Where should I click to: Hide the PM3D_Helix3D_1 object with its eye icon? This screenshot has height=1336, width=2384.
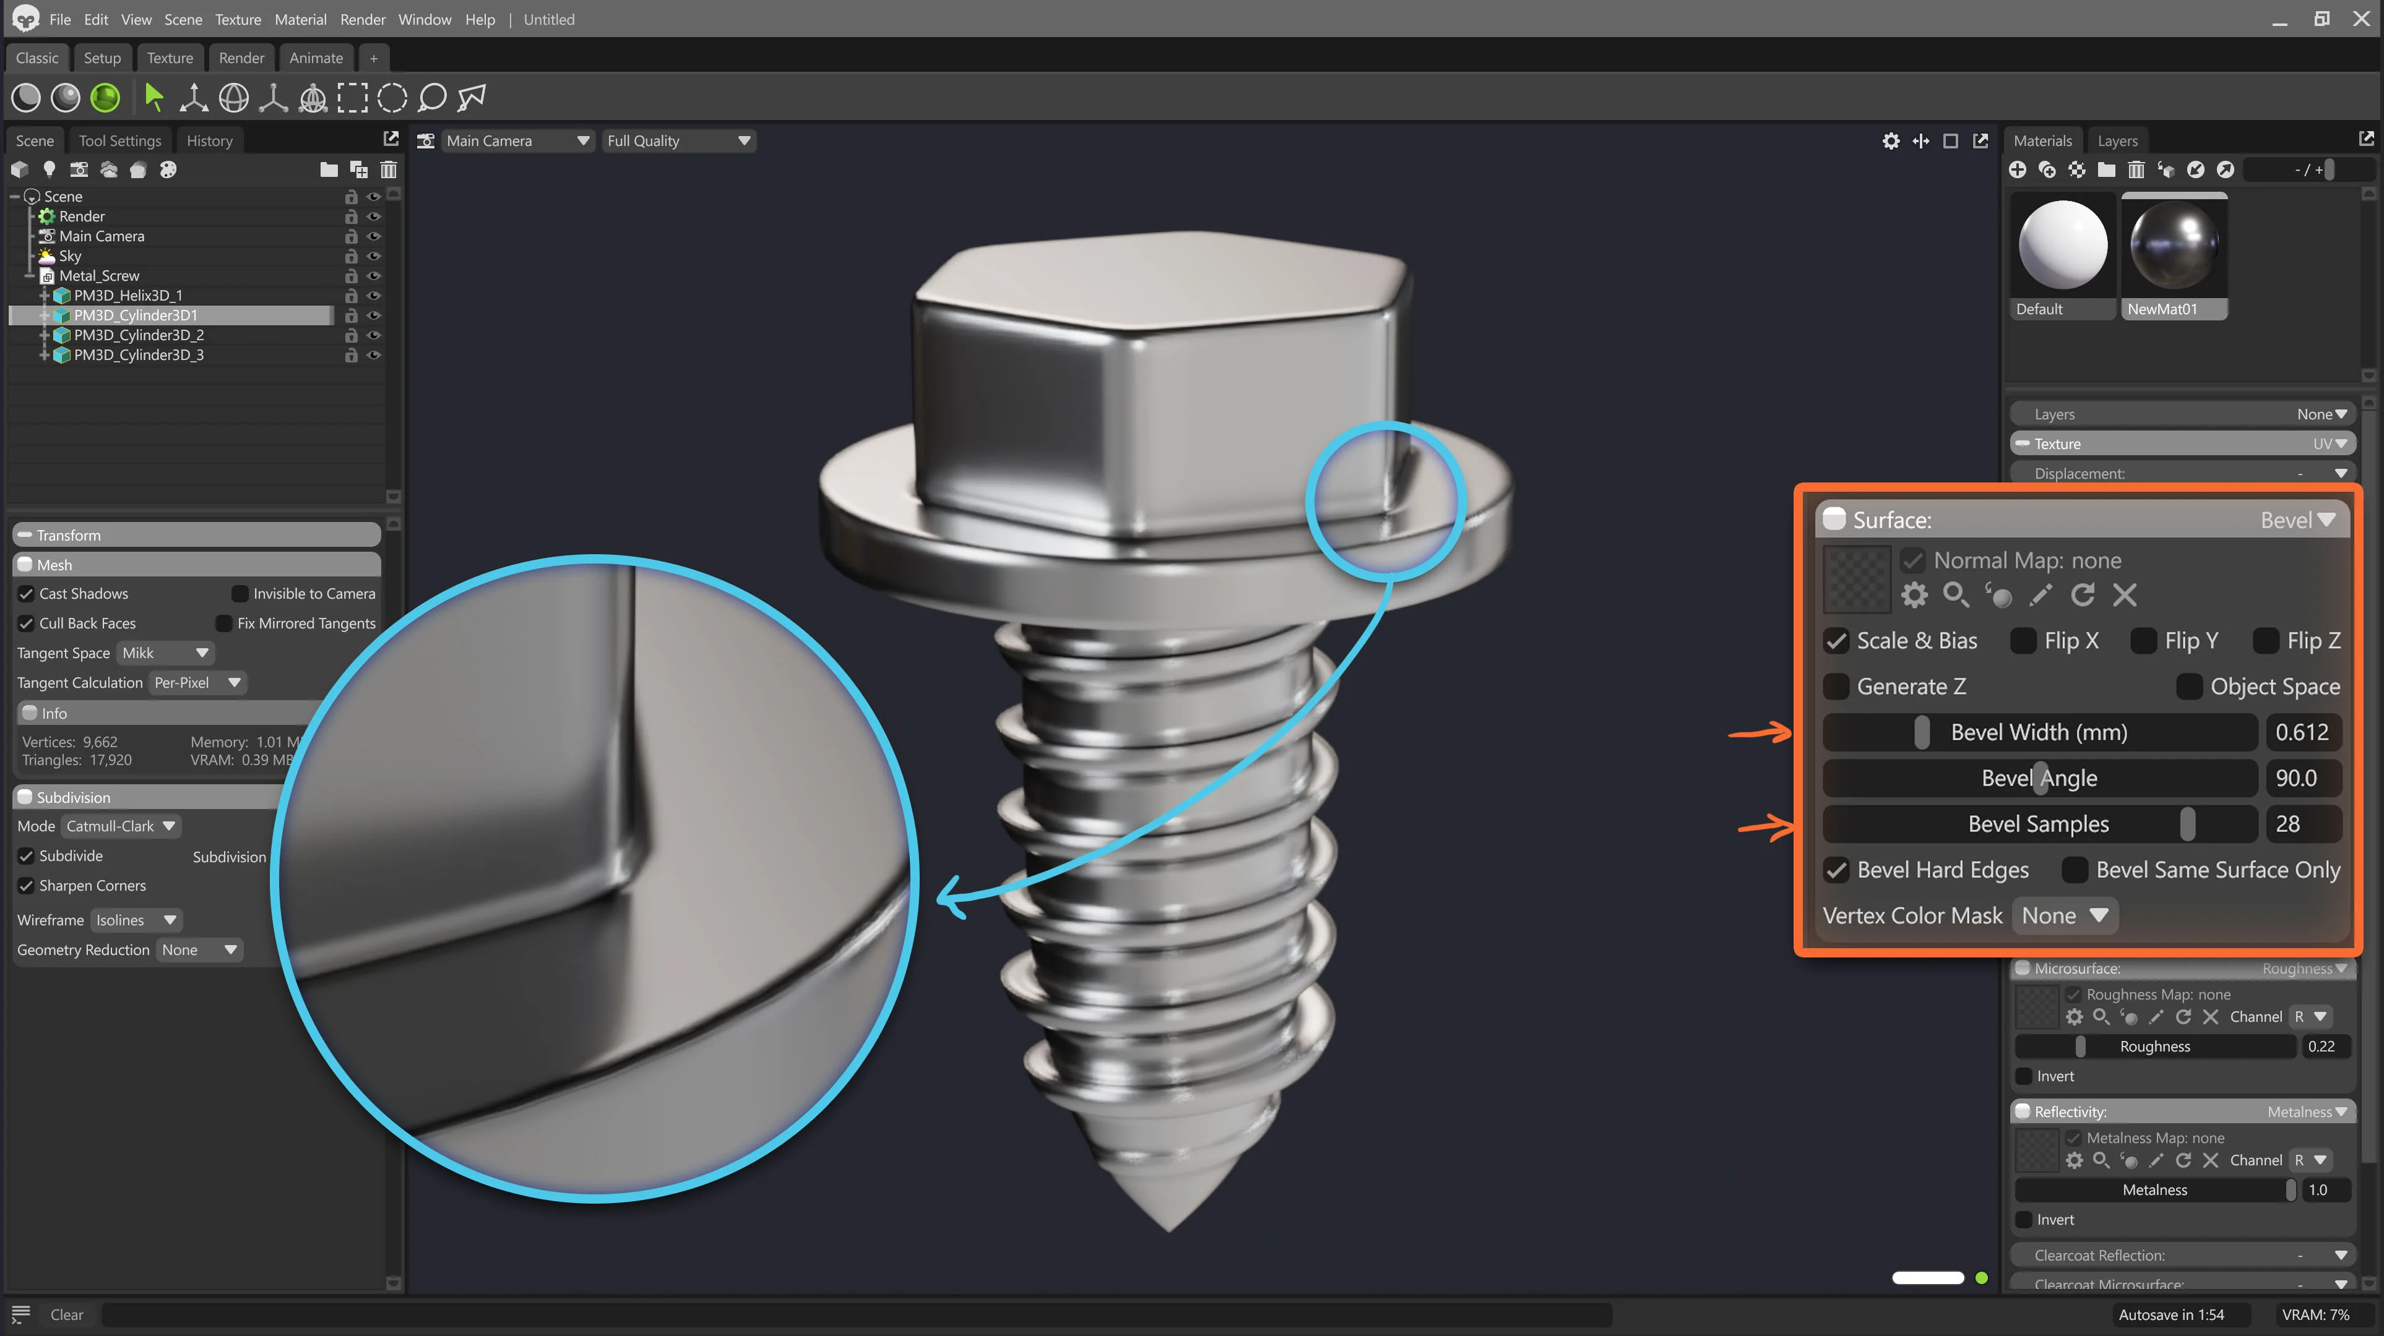[x=374, y=296]
